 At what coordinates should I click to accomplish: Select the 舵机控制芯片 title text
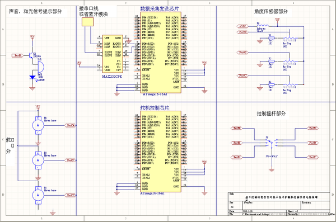pos(155,108)
